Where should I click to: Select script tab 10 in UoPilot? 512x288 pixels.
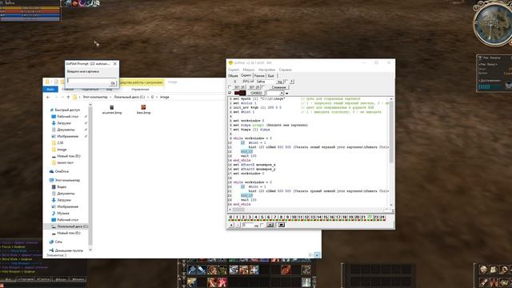pyautogui.click(x=294, y=217)
